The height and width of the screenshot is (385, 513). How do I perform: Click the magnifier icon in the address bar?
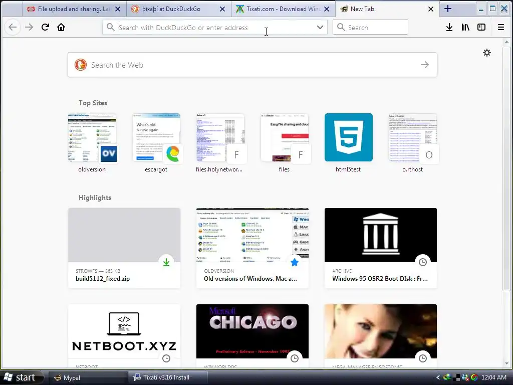111,27
